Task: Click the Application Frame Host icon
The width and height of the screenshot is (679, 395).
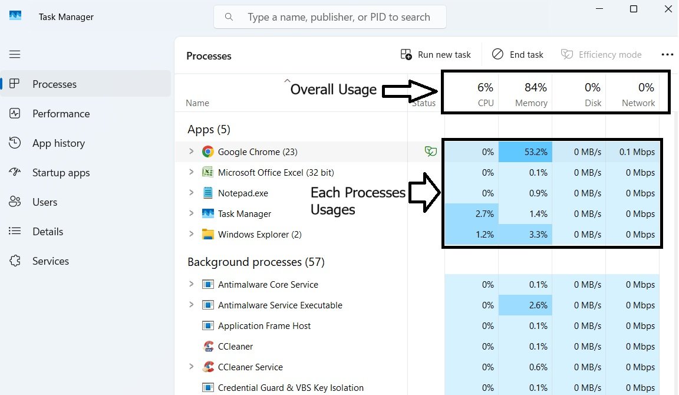Action: click(x=208, y=325)
